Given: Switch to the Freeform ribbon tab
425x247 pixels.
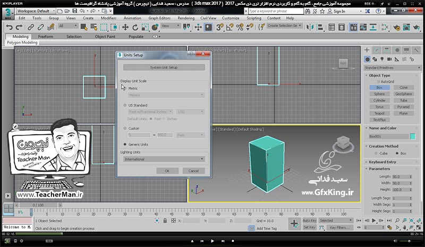Looking at the screenshot, I should pos(46,37).
